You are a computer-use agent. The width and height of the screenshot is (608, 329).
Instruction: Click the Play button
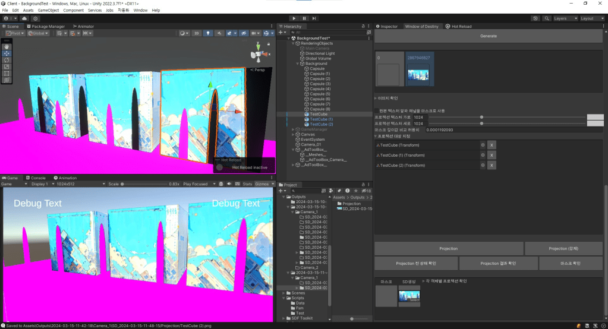(294, 18)
